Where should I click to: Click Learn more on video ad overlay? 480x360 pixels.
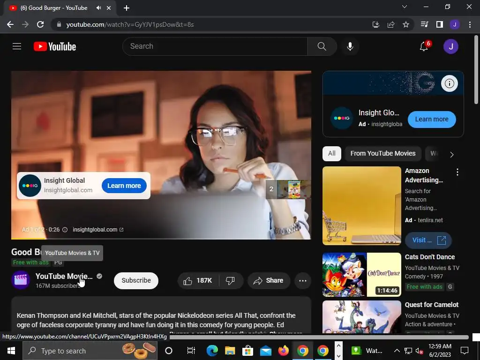tap(124, 186)
